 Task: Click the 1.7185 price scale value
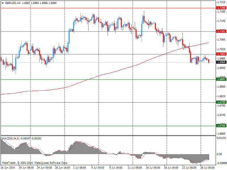pyautogui.click(x=222, y=11)
